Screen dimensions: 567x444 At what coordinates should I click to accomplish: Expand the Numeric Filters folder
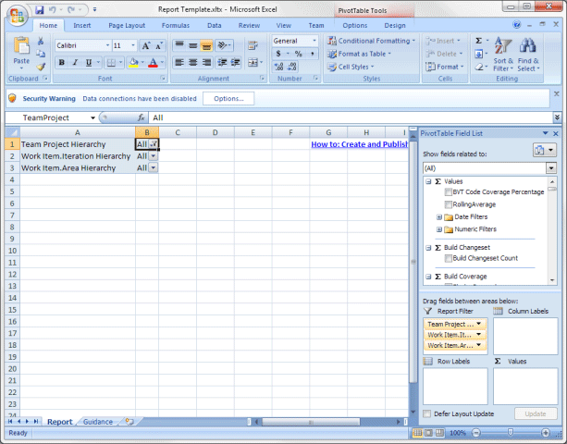[x=439, y=229]
